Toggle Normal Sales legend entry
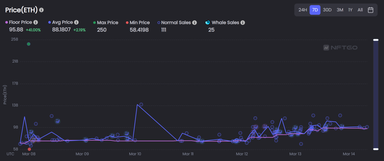Screen dimensions: 384x161 174,23
